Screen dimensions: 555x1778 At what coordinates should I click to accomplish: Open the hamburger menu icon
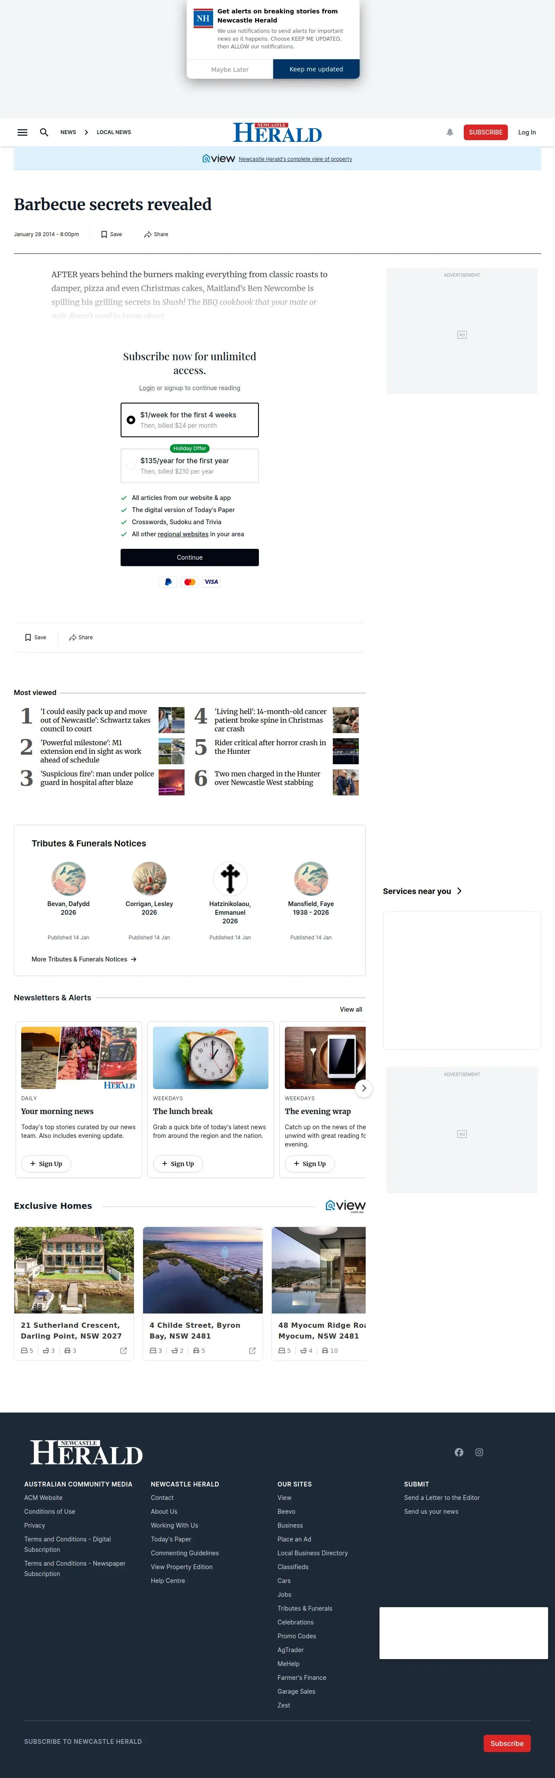[22, 132]
